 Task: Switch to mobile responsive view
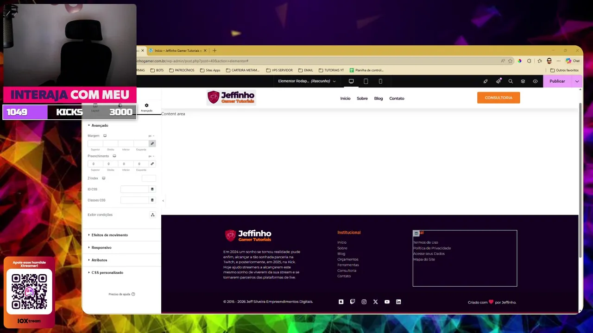(380, 81)
